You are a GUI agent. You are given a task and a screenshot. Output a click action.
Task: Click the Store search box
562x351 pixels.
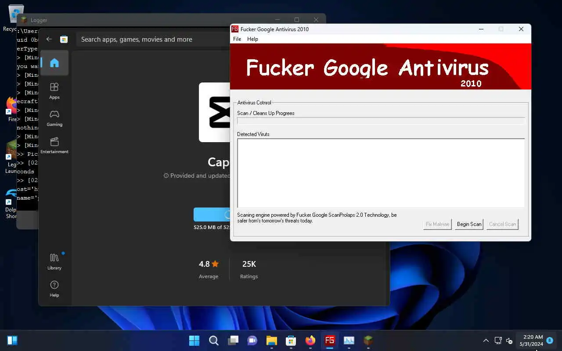tap(154, 39)
